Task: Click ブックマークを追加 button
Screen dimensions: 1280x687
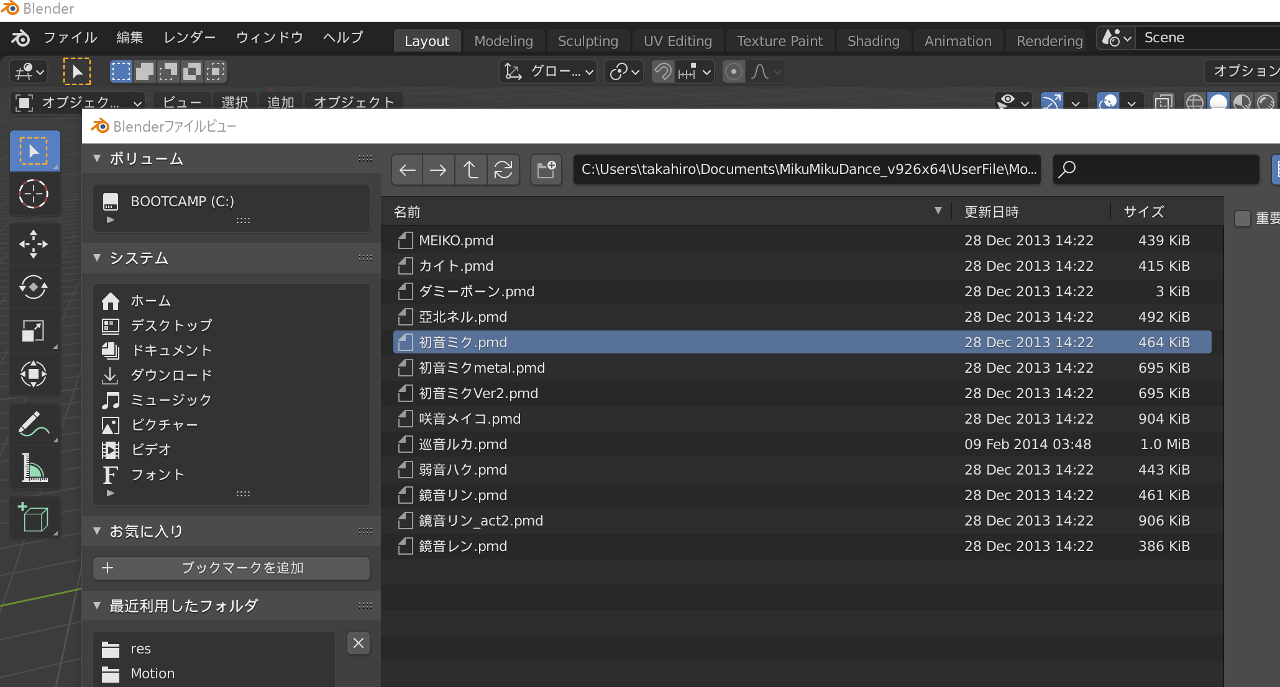Action: (231, 568)
